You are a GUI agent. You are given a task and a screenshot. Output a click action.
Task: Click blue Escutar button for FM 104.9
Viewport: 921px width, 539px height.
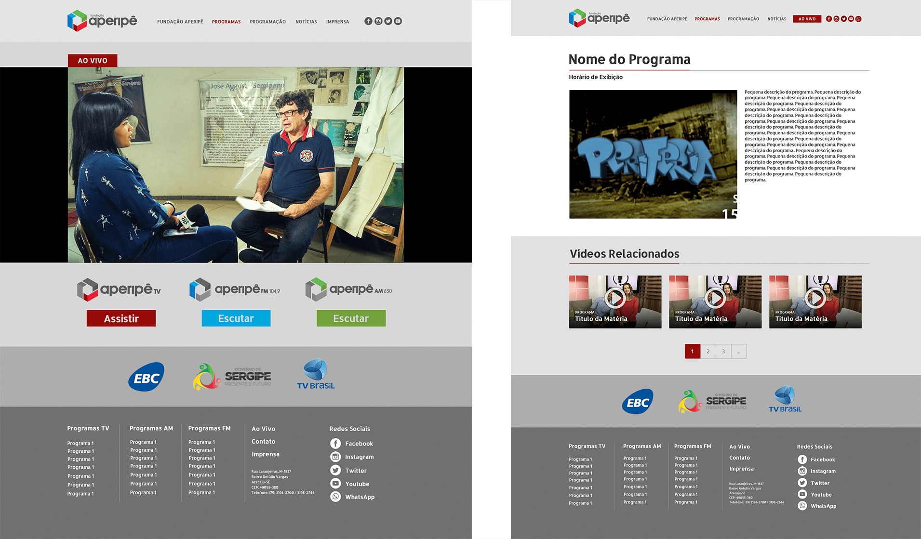236,318
